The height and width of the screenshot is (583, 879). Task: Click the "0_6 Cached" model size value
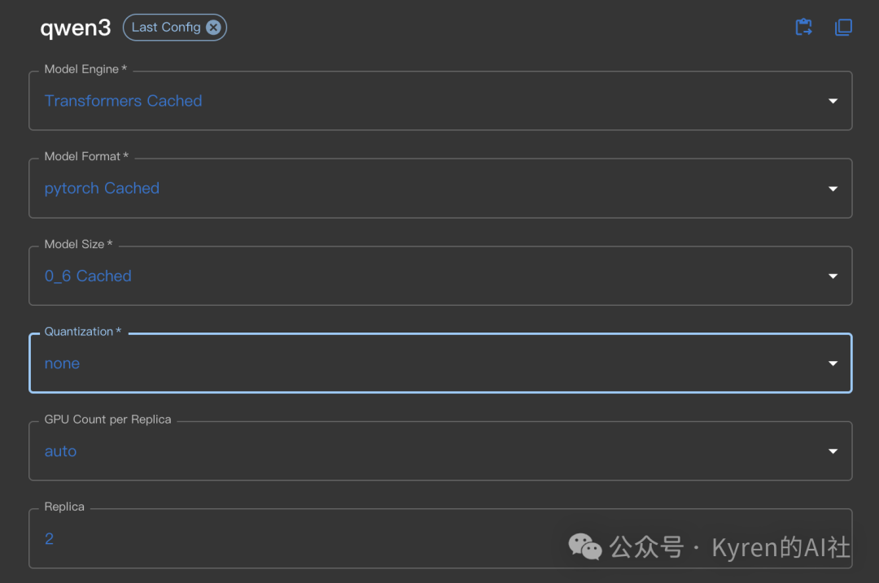coord(88,276)
